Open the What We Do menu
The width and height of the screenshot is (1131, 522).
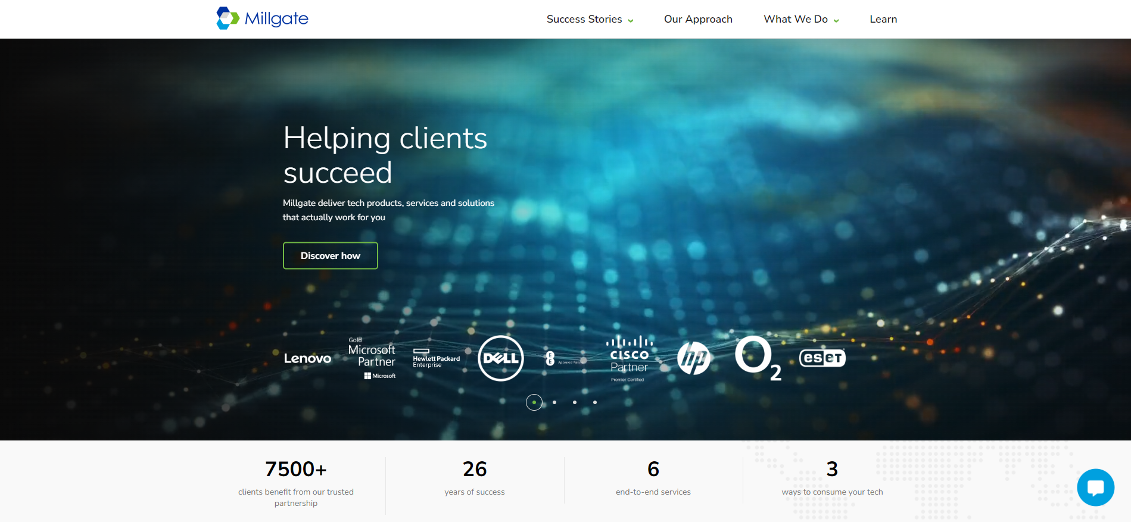click(796, 19)
